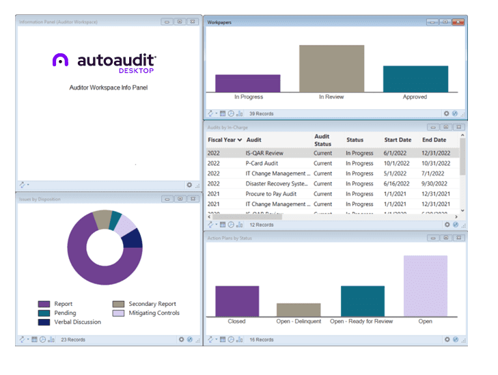498x375 pixels.
Task: Click 39 Records count in Workpapers status bar
Action: (262, 113)
